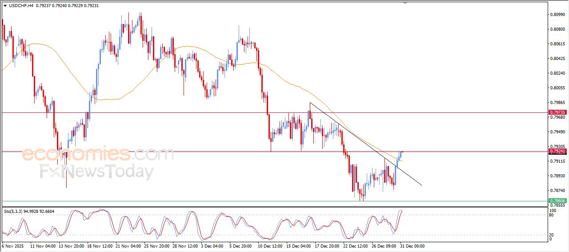
Task: Click the red 0.79735 price tag
Action: tap(557, 113)
